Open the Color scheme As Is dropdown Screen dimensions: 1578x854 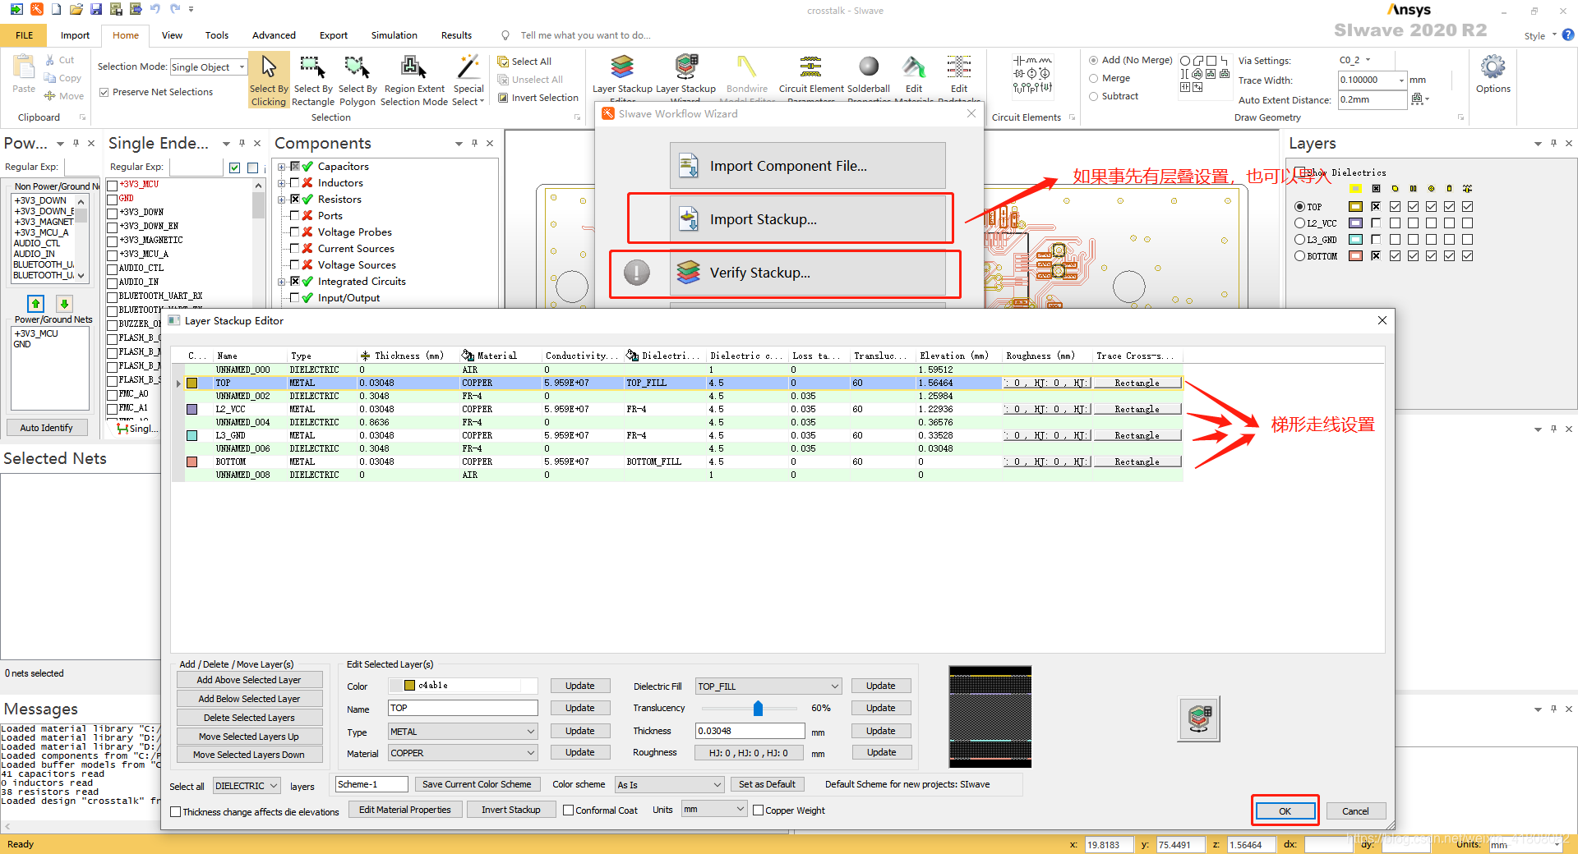coord(669,785)
